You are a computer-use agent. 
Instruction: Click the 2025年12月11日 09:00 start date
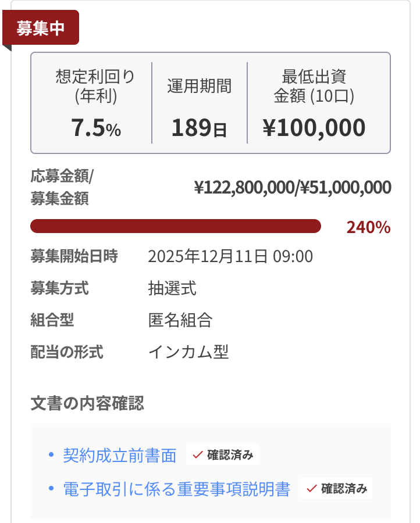click(230, 256)
